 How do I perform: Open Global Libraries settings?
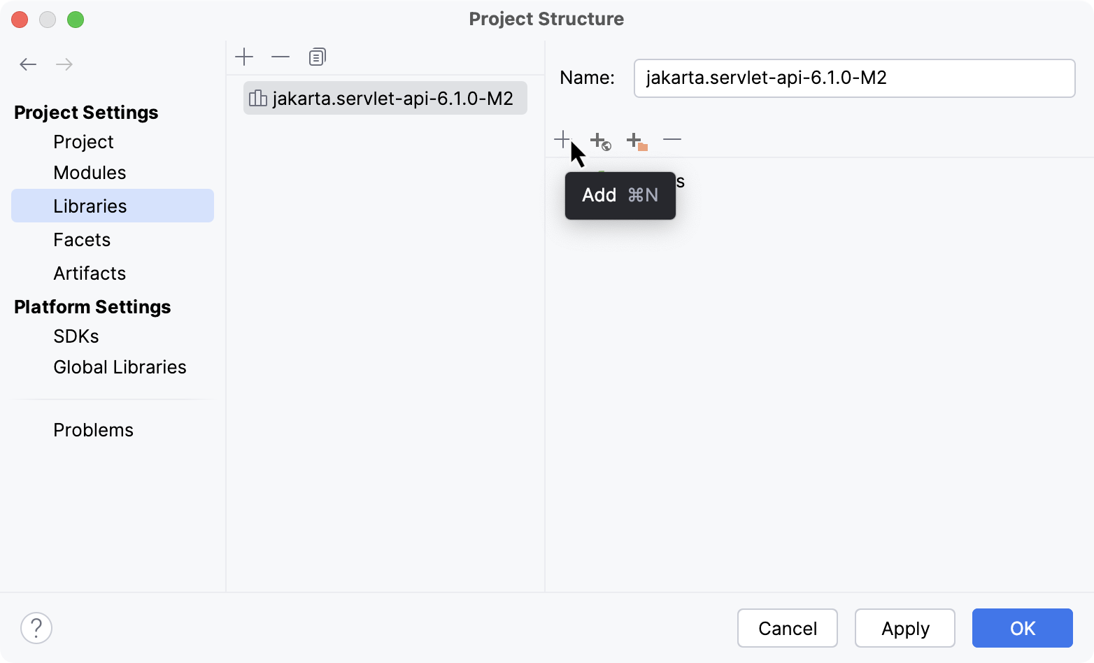(120, 367)
